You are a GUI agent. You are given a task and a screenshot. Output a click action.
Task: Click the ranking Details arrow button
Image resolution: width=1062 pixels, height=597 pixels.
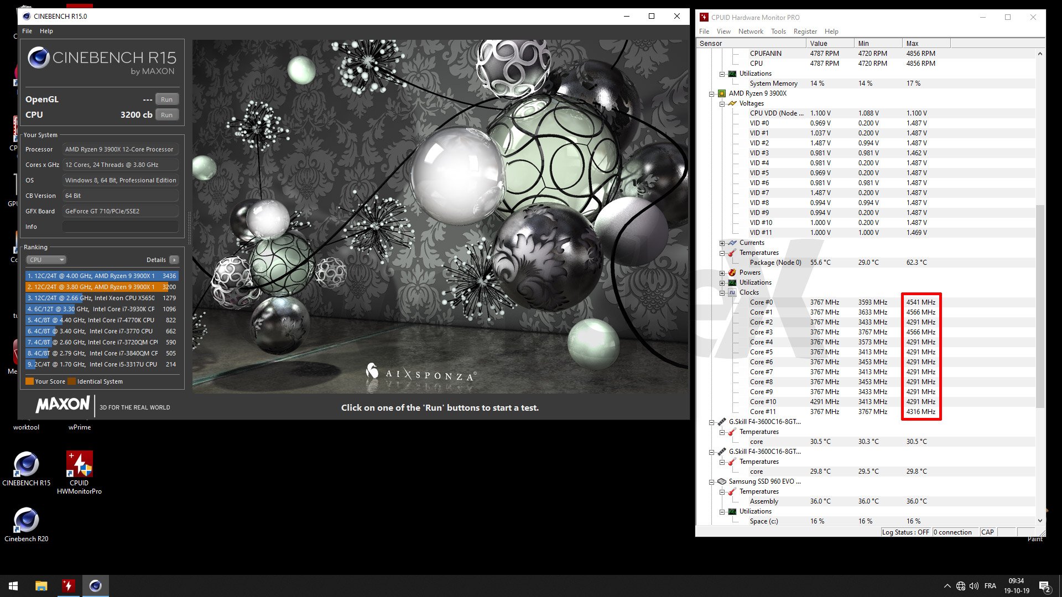coord(174,260)
